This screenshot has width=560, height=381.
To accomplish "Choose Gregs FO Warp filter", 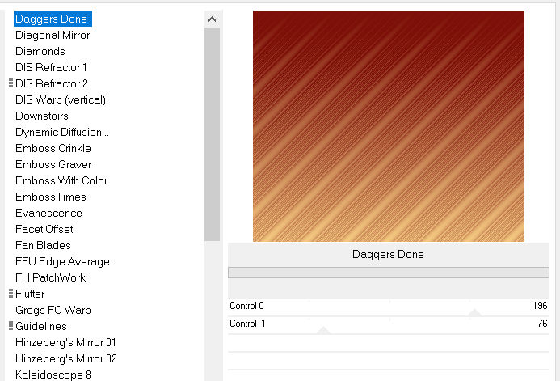I will pyautogui.click(x=53, y=310).
